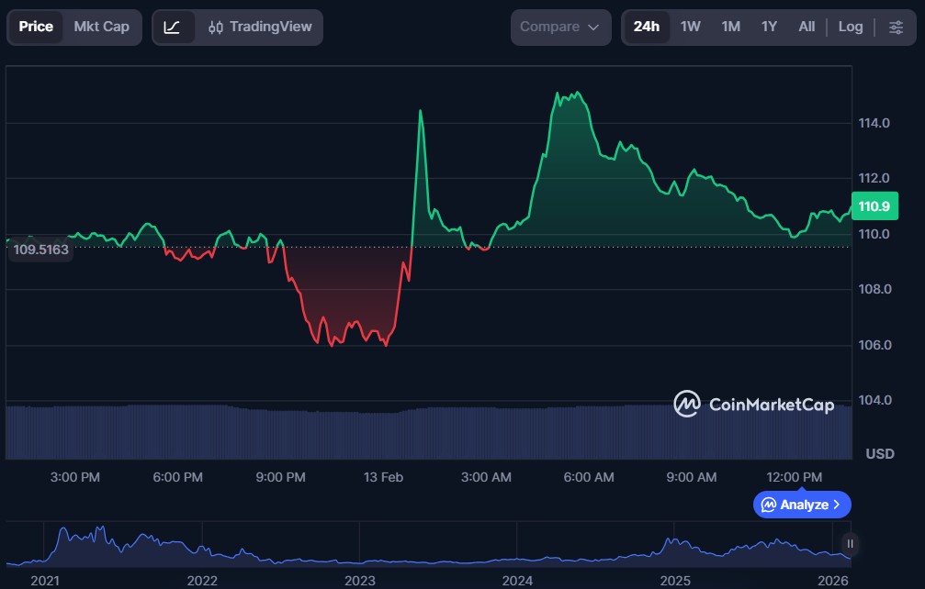Open the chart settings sliders icon
925x589 pixels.
pyautogui.click(x=896, y=28)
